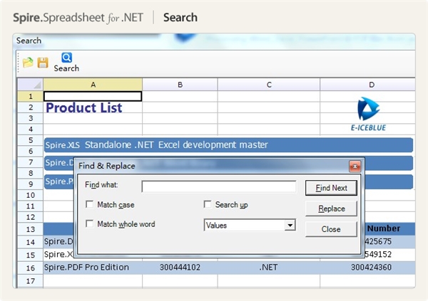
Task: Select the row 10 header
Action: coord(30,195)
